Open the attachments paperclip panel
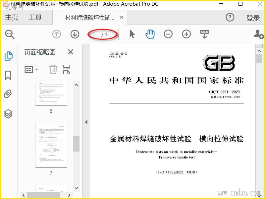The width and height of the screenshot is (265, 199). 8,94
